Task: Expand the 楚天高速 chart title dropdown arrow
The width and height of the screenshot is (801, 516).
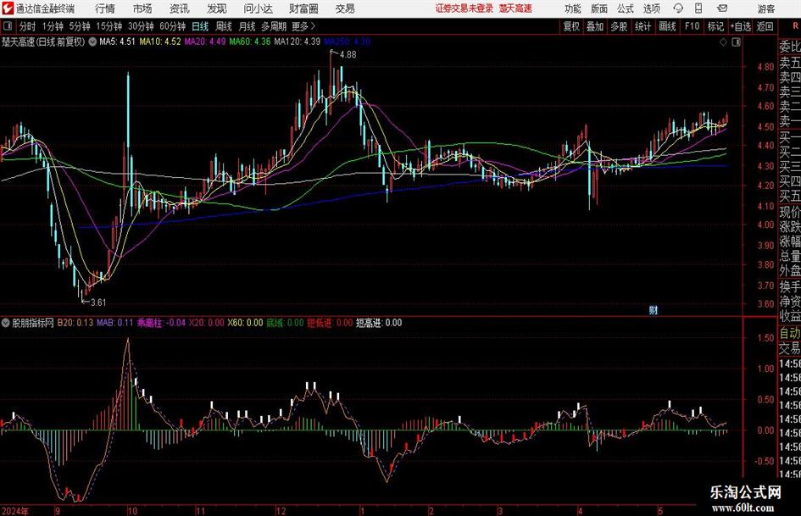Action: [92, 42]
